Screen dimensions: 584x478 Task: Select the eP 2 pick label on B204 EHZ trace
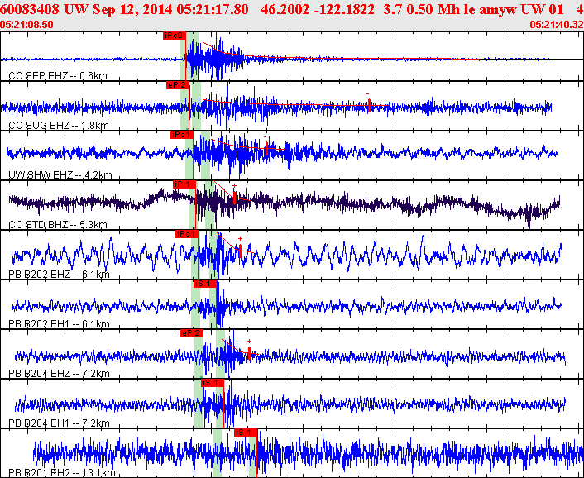192,333
